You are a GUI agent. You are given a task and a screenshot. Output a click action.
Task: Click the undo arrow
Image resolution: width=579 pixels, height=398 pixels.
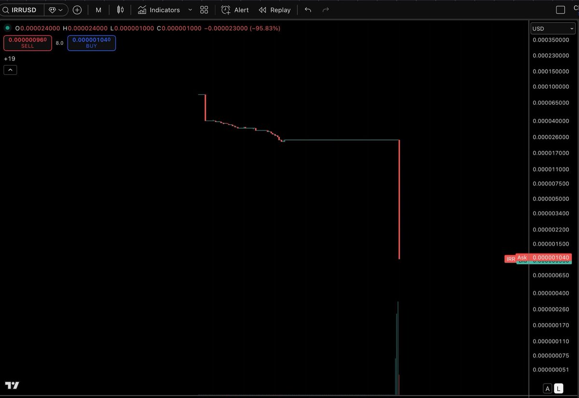tap(307, 10)
